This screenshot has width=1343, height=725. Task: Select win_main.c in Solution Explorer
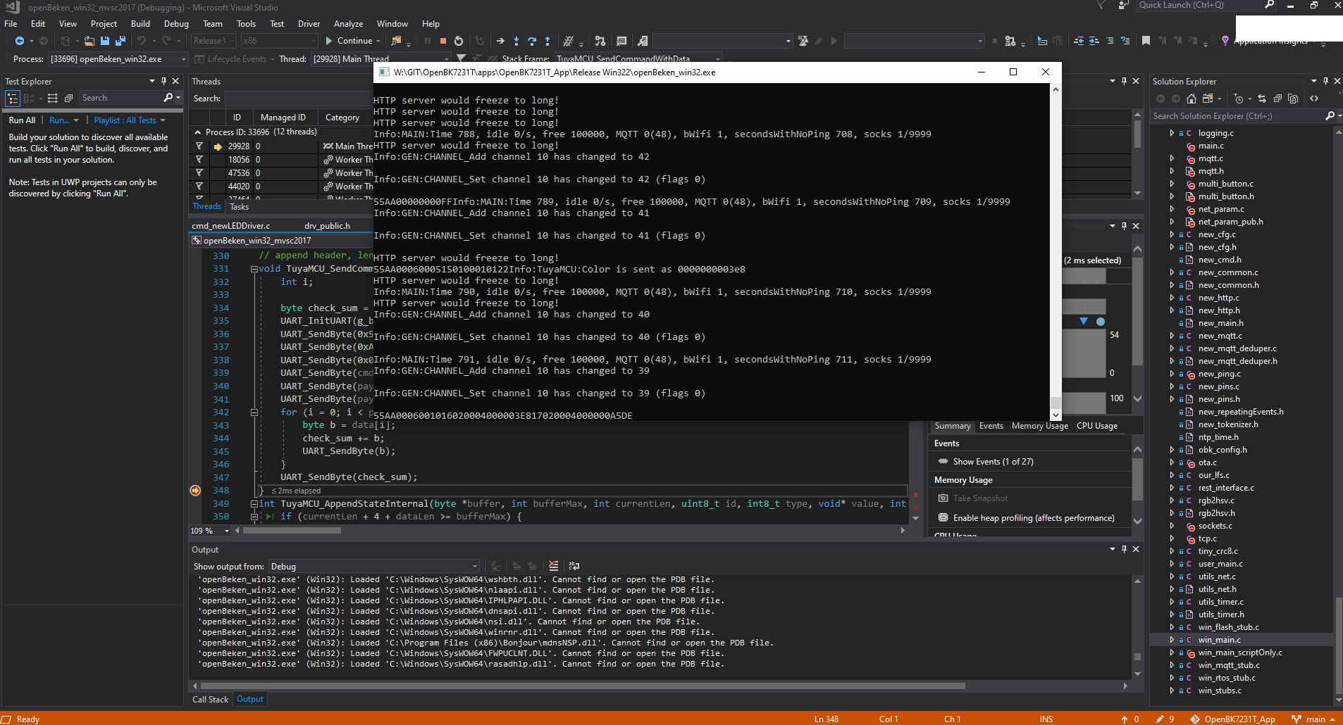pos(1219,640)
